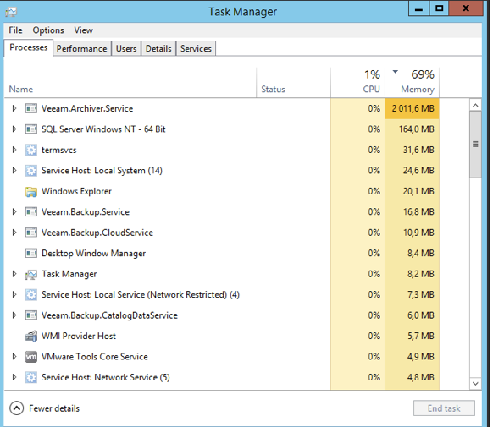Click the Desktop Window Manager icon
The height and width of the screenshot is (427, 493).
point(31,253)
